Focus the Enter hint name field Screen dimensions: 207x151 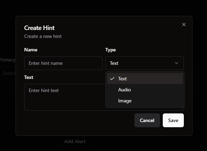pos(63,63)
